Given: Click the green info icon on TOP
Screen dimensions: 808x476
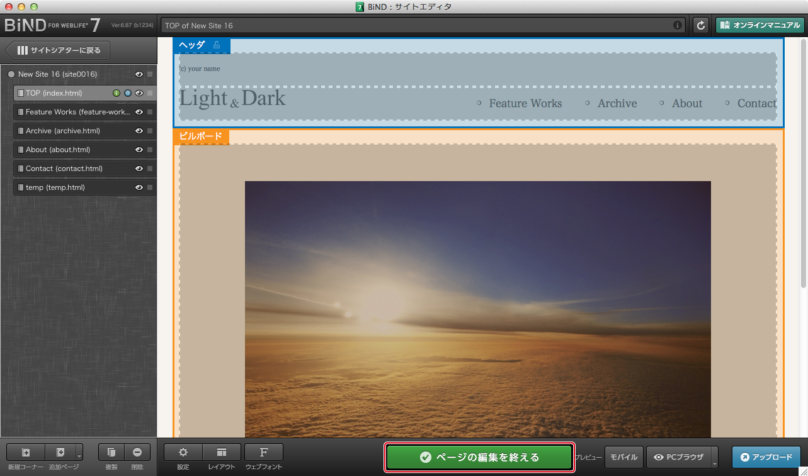Looking at the screenshot, I should tap(117, 93).
